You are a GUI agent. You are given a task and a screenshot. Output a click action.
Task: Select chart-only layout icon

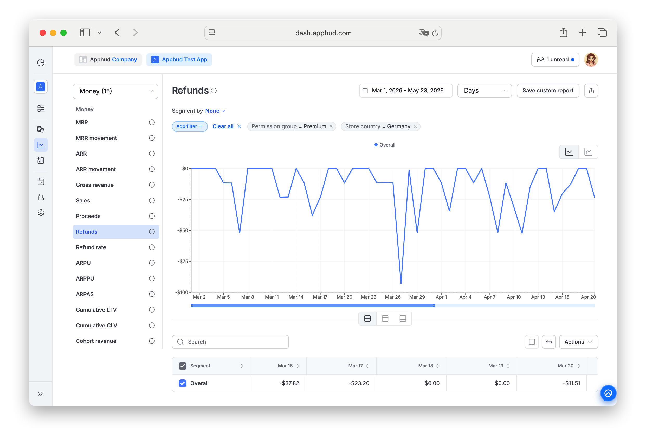click(x=385, y=319)
